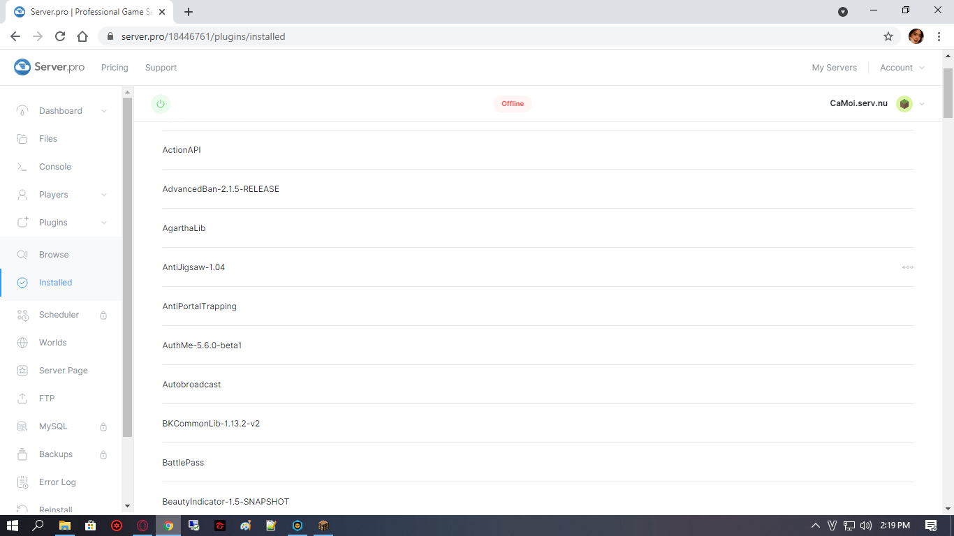Open the CaMoi.serv.nu server dropdown chevron
954x536 pixels.
coord(922,104)
